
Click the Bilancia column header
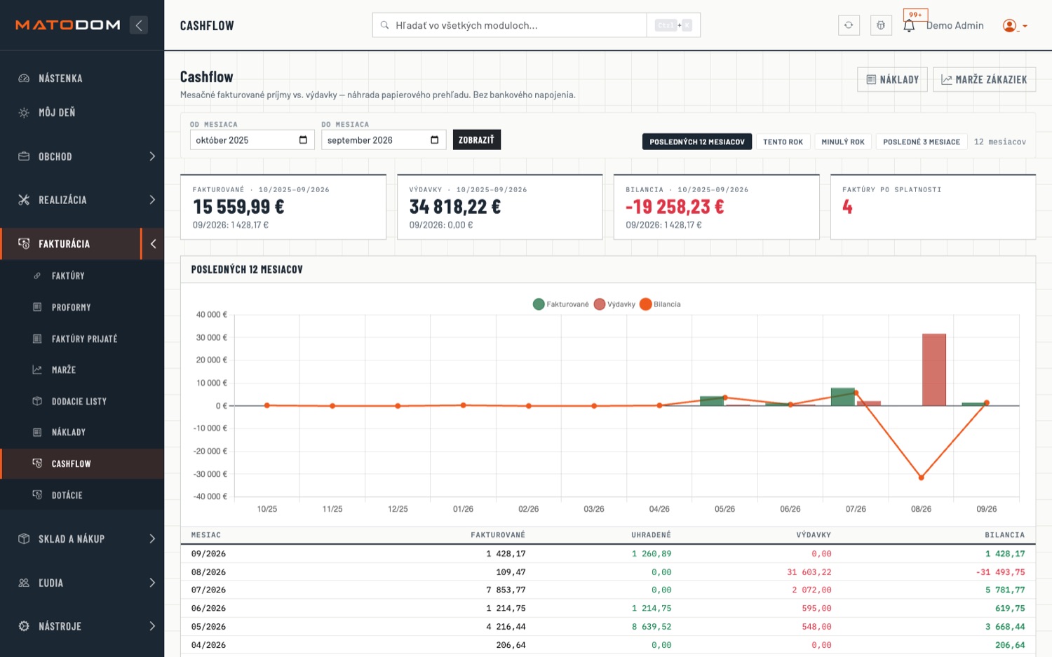1004,534
